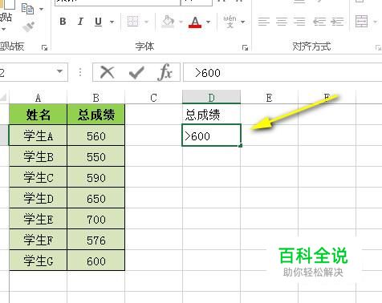Open Copy dropdown arrow

41,9
